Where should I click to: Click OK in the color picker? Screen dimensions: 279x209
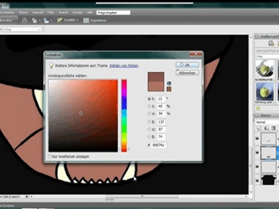pyautogui.click(x=187, y=65)
